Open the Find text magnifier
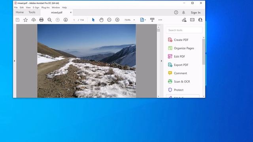The image size is (253, 142). [49, 20]
